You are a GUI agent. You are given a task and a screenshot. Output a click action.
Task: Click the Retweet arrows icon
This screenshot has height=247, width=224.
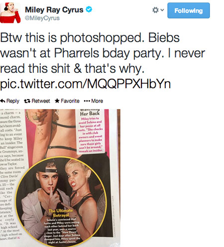pos(27,101)
